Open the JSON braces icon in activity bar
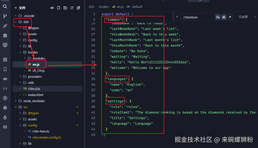Viewport: 258px width, 148px height. [x=5, y=88]
